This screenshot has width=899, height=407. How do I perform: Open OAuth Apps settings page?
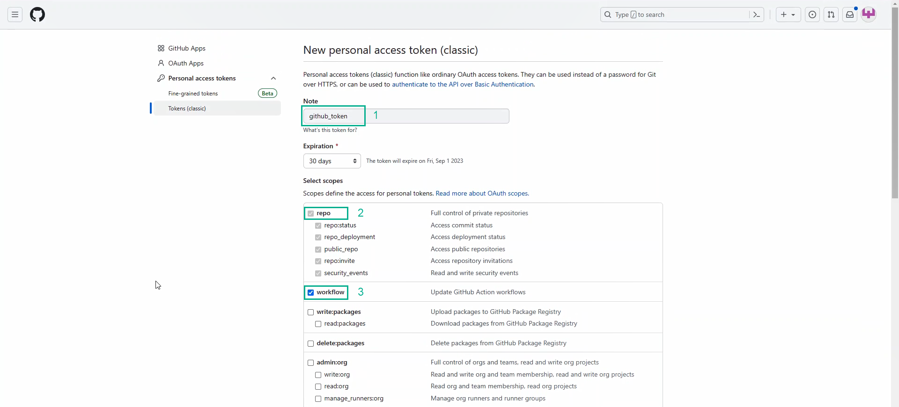[x=186, y=63]
